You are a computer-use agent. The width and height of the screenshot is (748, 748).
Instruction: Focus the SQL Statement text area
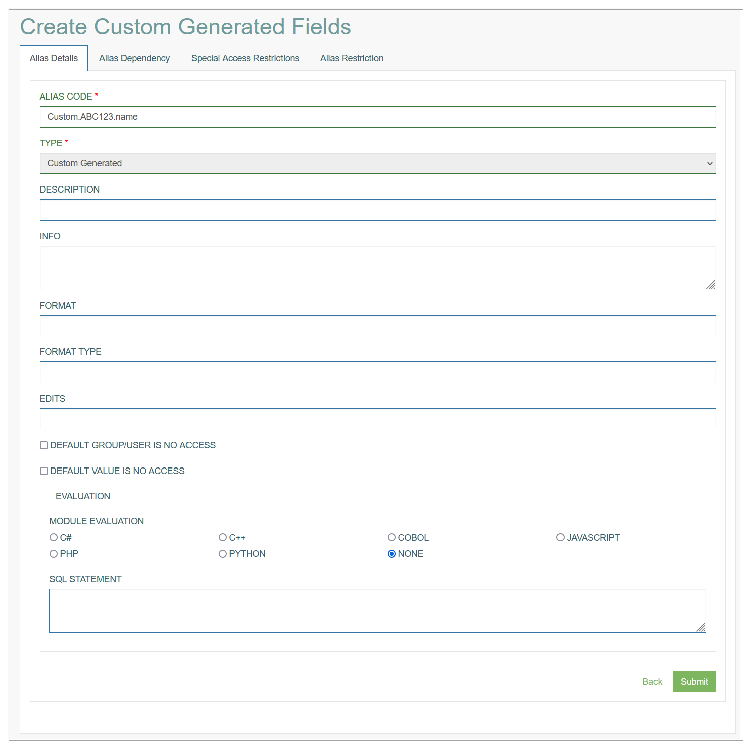(x=378, y=611)
